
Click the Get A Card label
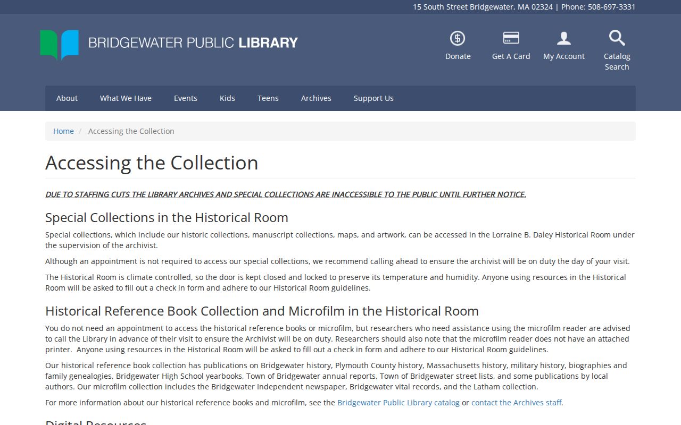click(511, 56)
